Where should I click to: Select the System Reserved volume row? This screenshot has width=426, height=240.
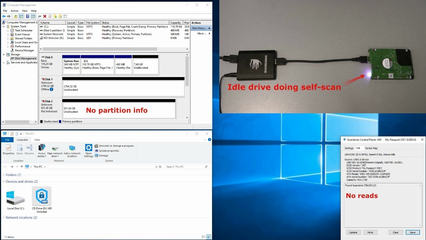click(114, 34)
